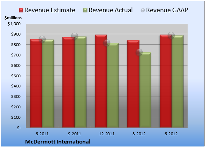205x147 pixels.
Task: Select the green actual bar for 9-2011
Action: coord(81,82)
